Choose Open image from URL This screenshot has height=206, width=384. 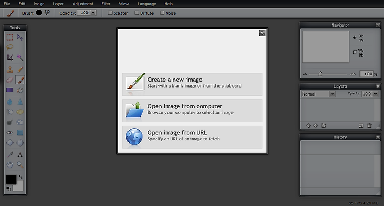pos(192,137)
